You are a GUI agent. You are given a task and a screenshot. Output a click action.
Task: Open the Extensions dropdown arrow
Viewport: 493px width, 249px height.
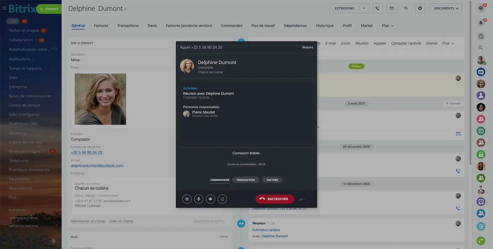pos(364,8)
